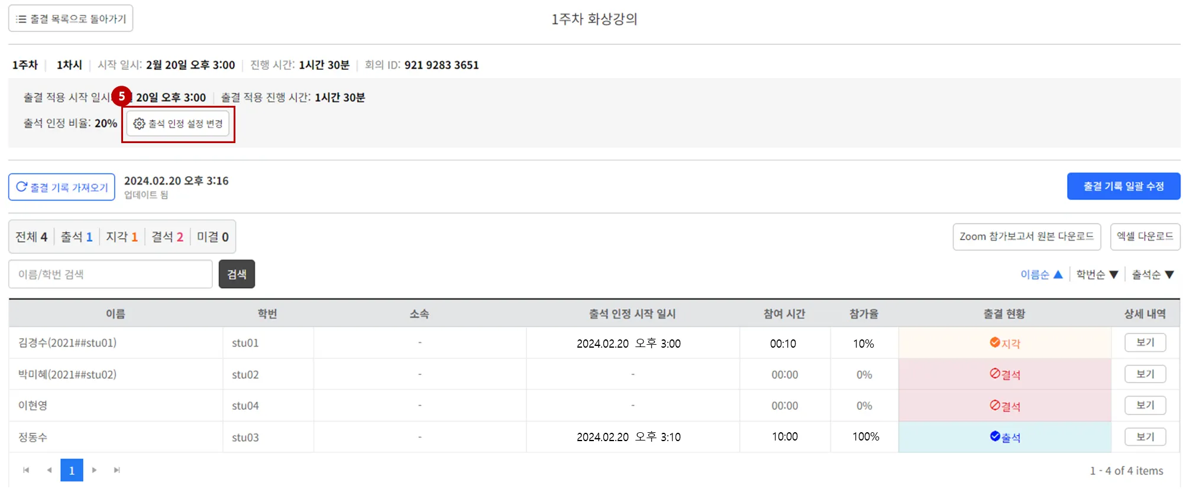
Task: Open 보기 details for 박미혜
Action: coord(1145,374)
